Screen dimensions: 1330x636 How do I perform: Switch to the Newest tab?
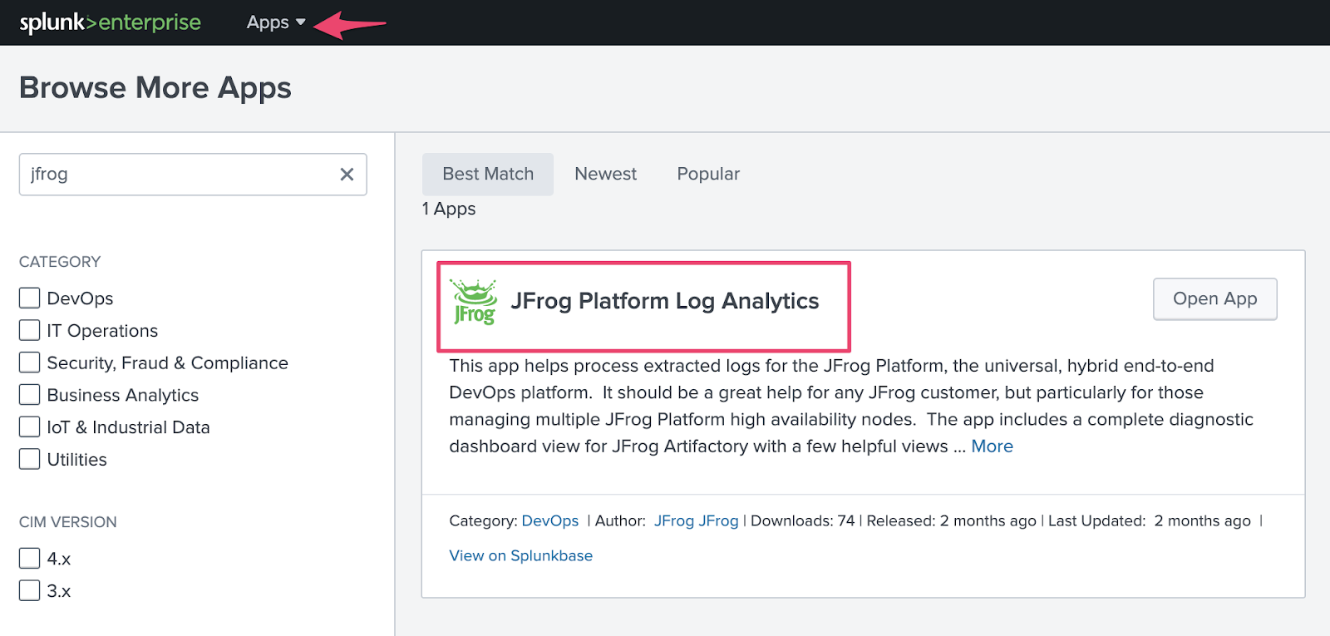pos(605,175)
